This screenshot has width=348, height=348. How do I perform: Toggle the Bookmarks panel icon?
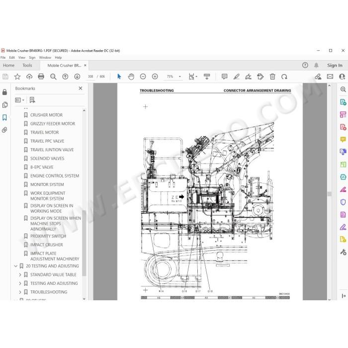coord(4,117)
